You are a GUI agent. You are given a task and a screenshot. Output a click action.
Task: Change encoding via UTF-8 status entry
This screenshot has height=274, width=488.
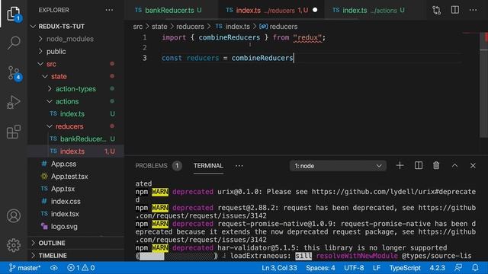click(354, 268)
